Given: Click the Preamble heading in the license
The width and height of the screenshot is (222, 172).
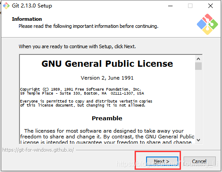Looking at the screenshot, I should coord(107,118).
